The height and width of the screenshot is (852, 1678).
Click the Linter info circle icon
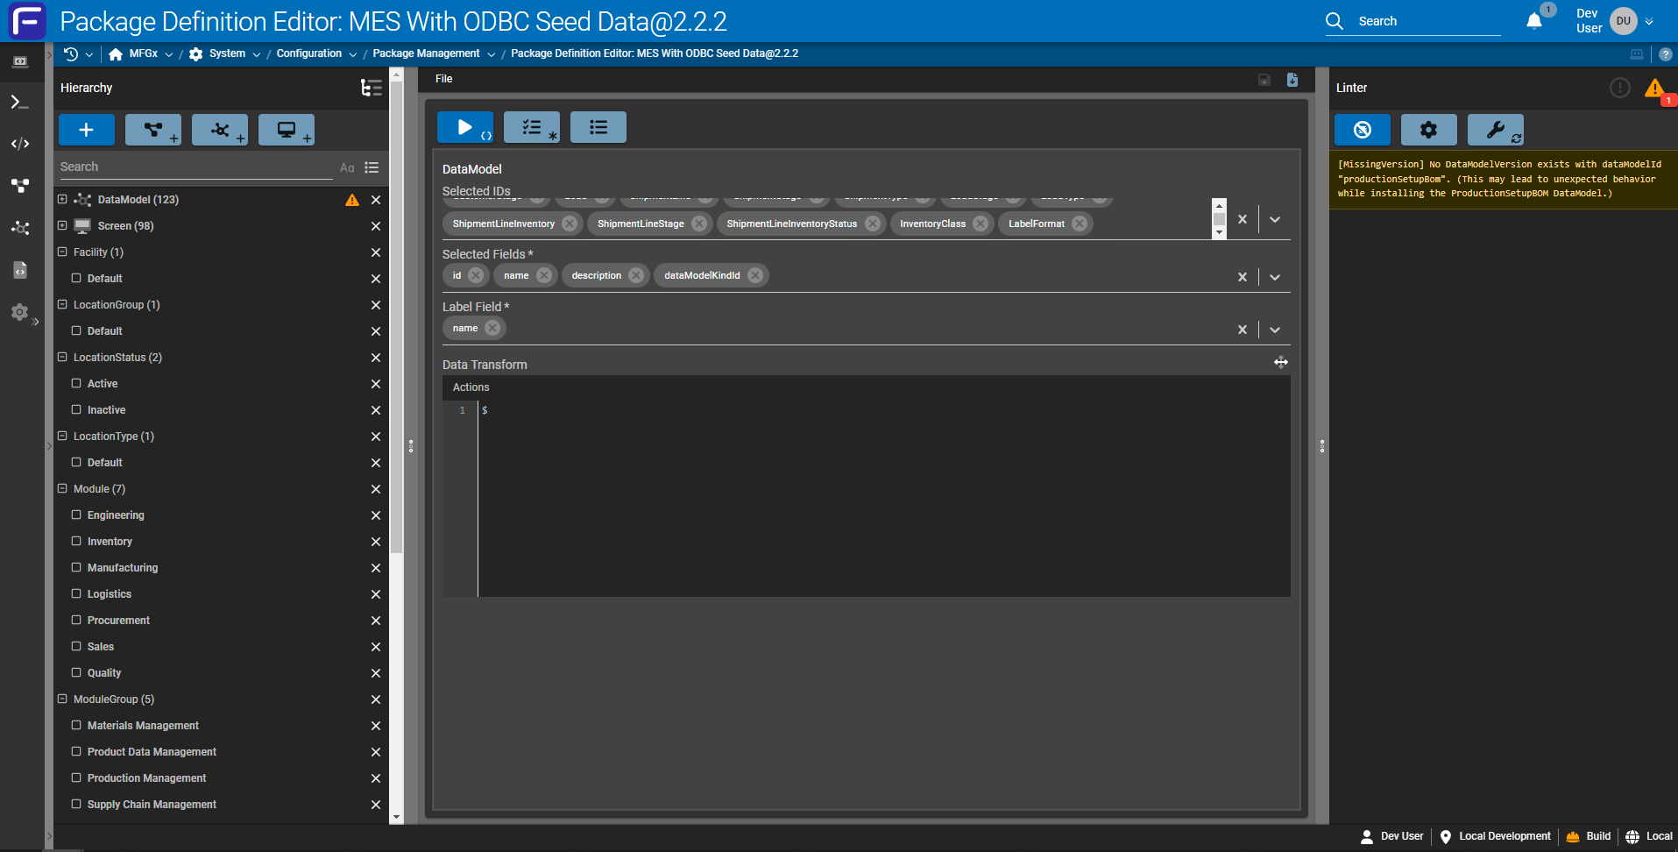[x=1620, y=88]
